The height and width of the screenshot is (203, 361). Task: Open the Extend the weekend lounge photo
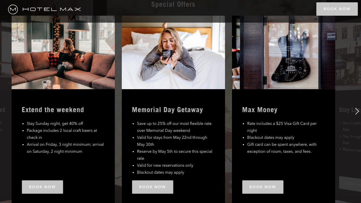click(63, 53)
